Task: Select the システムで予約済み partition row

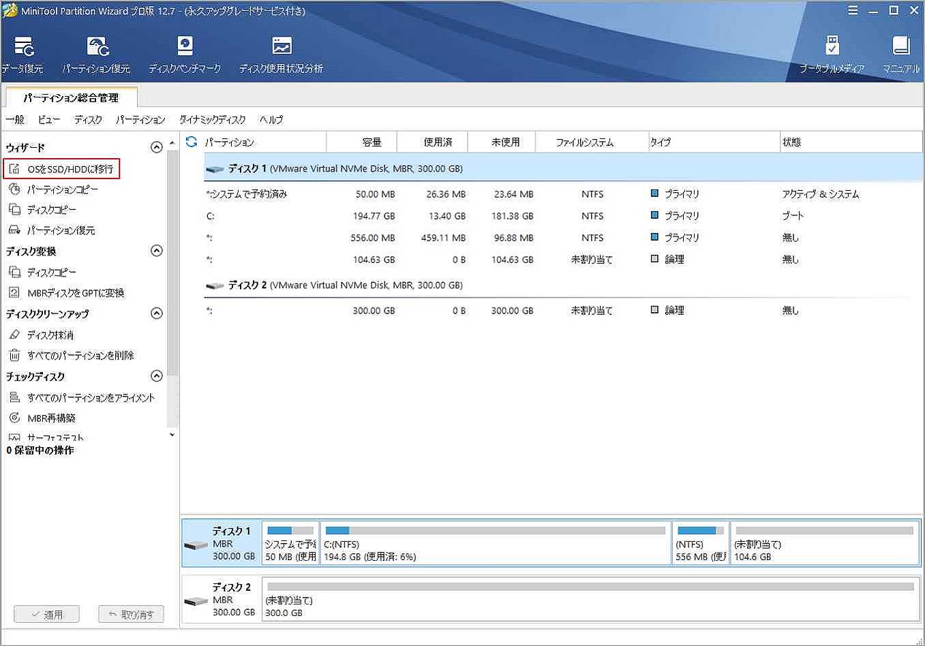Action: 563,194
